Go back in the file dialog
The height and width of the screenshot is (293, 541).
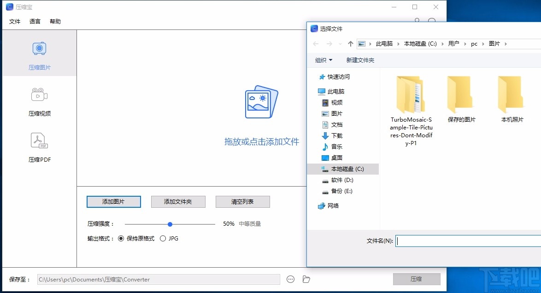(316, 44)
